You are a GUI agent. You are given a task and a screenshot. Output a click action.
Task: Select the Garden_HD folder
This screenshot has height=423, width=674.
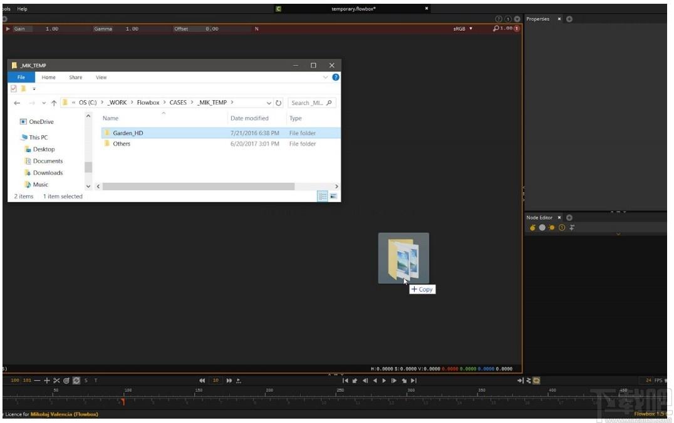click(x=220, y=133)
